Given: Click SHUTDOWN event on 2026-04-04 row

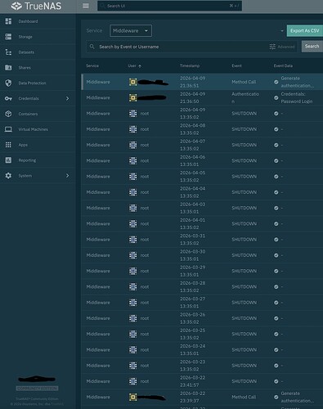Looking at the screenshot, I should 244,192.
